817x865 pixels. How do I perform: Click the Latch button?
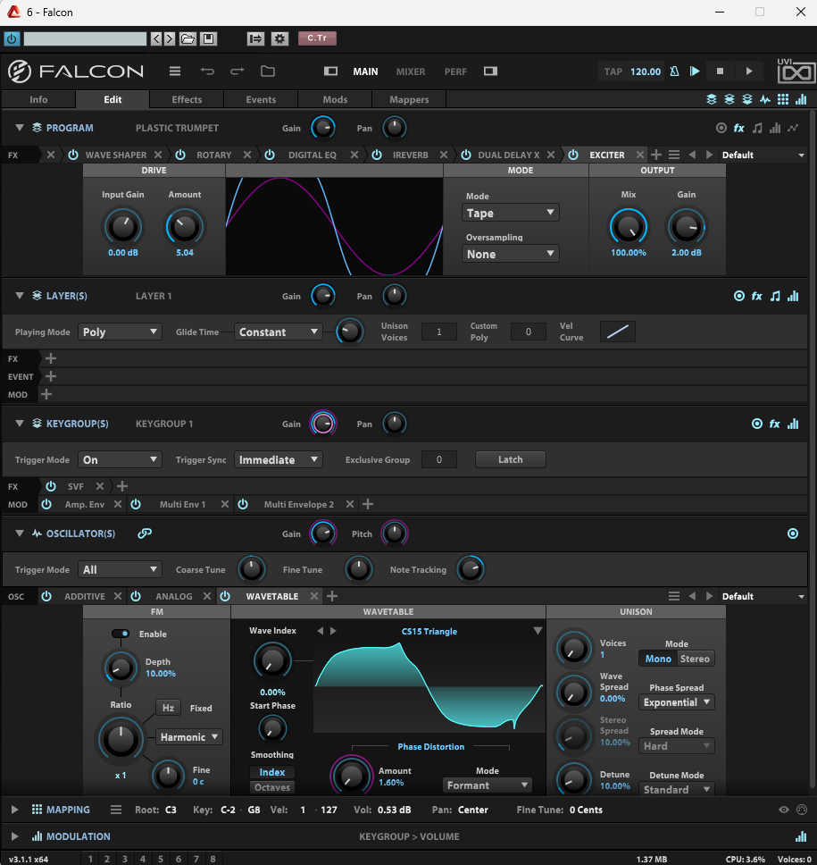coord(511,459)
